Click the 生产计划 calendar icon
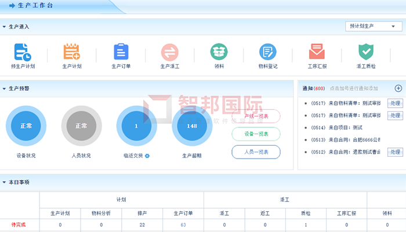Image resolution: width=406 pixels, height=232 pixels. (71, 52)
